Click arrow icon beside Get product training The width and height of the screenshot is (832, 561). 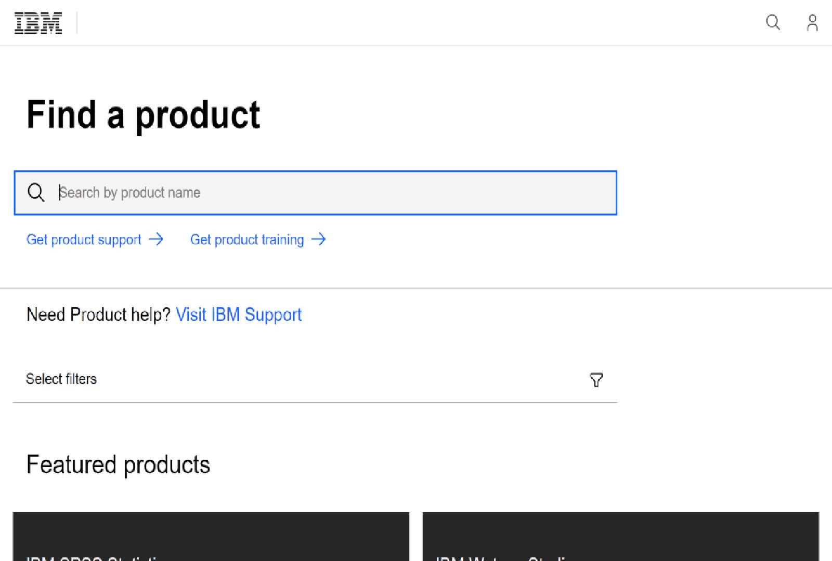coord(318,239)
